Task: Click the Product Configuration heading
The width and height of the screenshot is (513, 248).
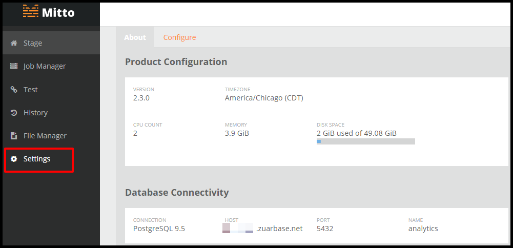Action: click(x=176, y=61)
